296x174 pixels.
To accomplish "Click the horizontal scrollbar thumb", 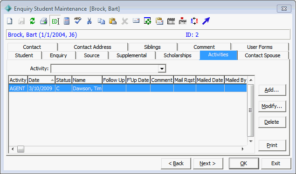I will click(x=21, y=149).
